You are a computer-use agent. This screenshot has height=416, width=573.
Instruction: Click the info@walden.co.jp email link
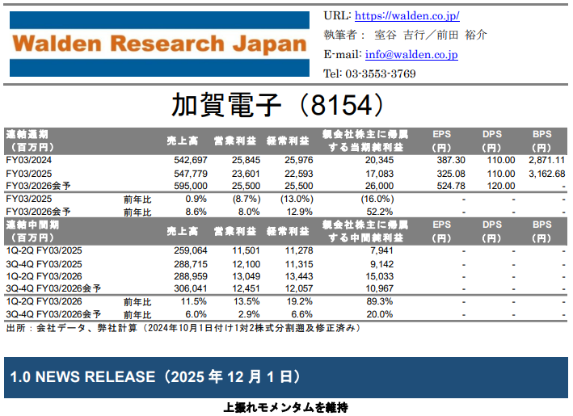tap(411, 55)
